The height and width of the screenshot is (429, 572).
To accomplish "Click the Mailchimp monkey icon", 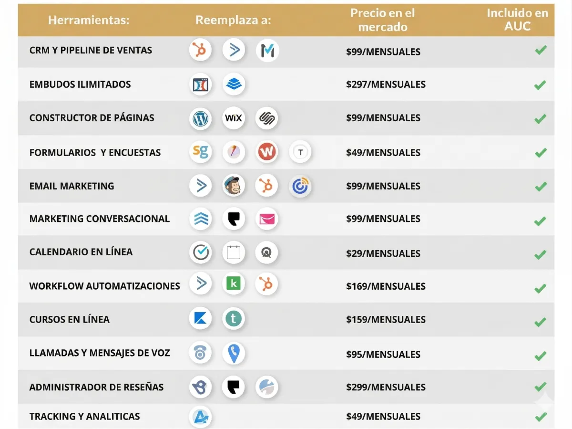I will coord(234,186).
